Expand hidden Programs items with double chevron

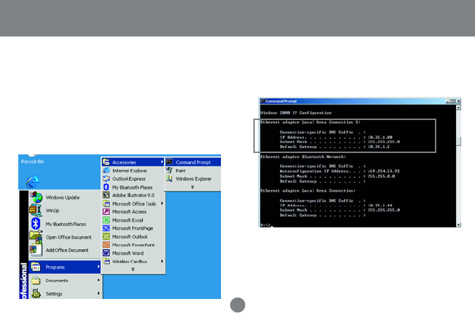coord(133,269)
